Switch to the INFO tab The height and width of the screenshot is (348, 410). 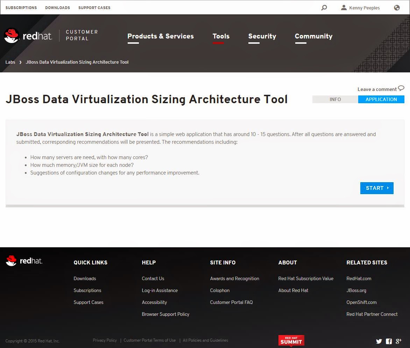(335, 99)
